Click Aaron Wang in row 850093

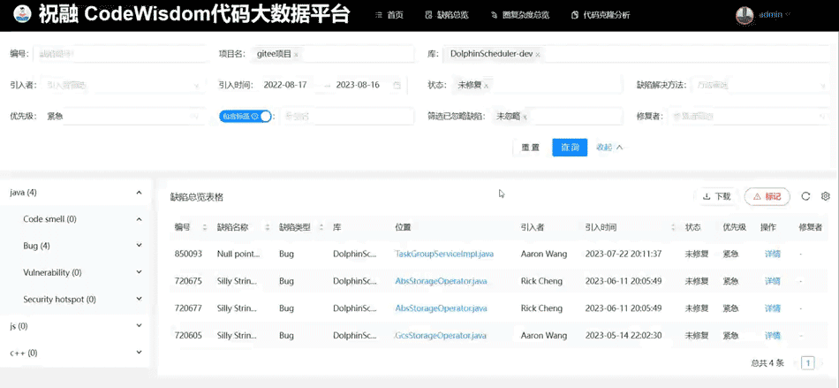(543, 254)
